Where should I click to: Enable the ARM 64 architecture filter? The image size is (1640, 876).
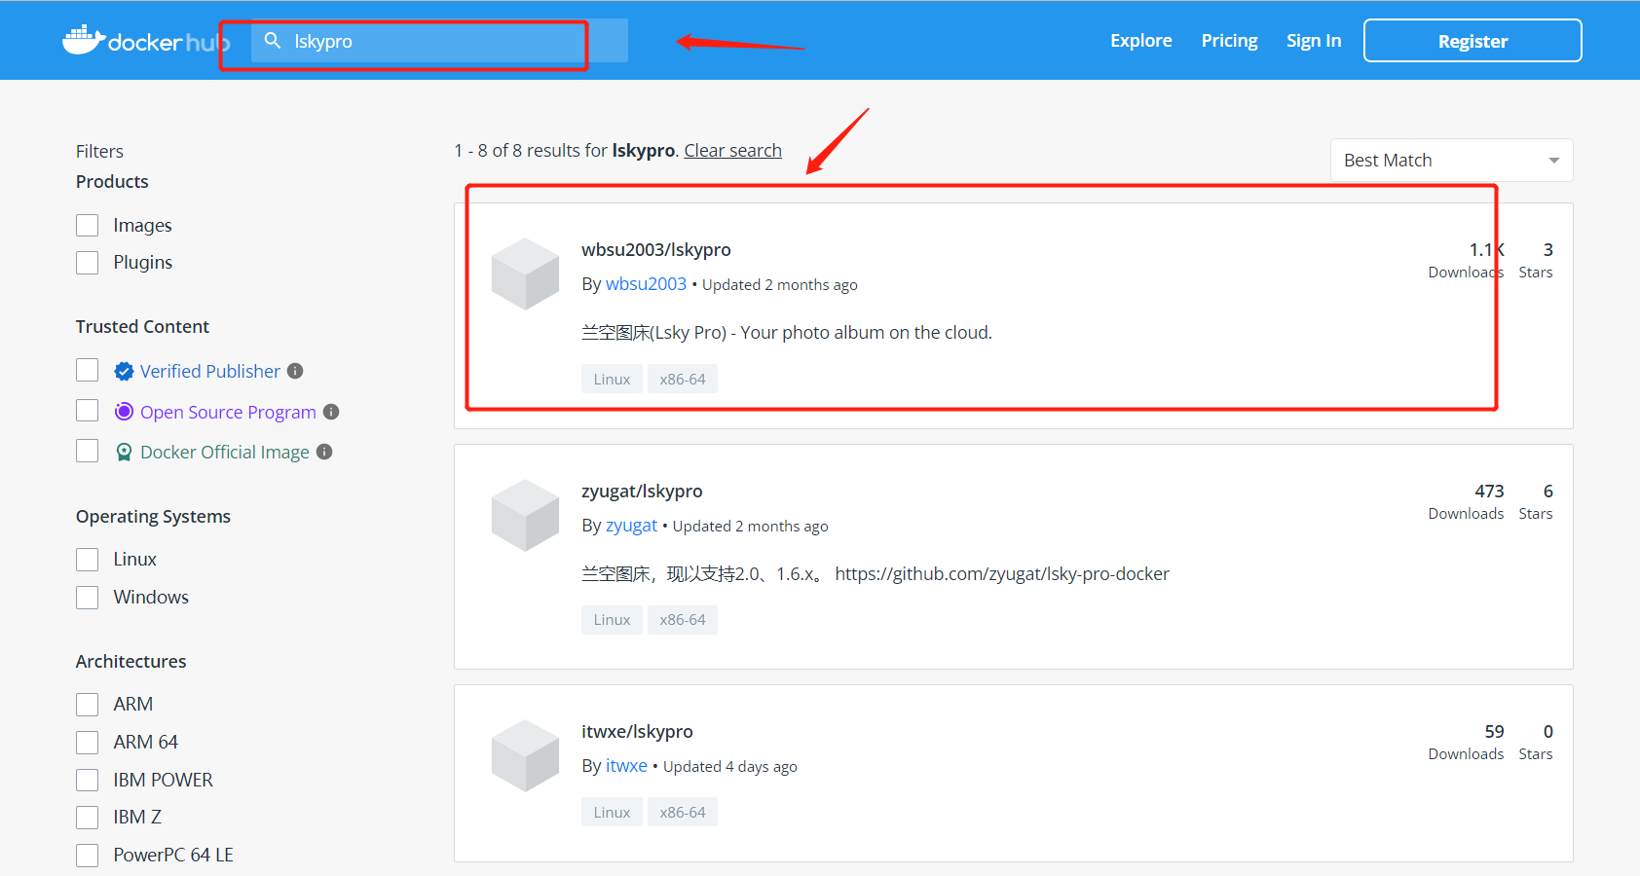pyautogui.click(x=87, y=742)
